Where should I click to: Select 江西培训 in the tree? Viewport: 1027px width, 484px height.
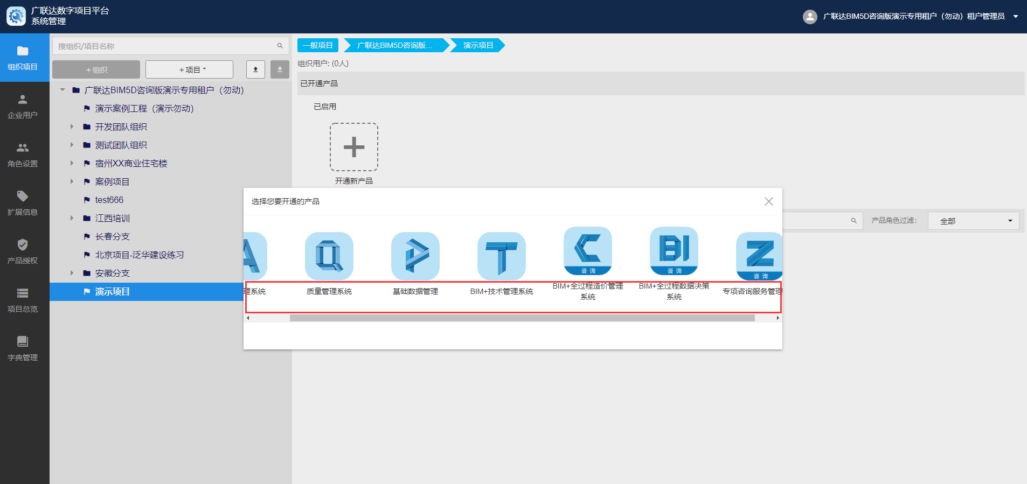[112, 218]
